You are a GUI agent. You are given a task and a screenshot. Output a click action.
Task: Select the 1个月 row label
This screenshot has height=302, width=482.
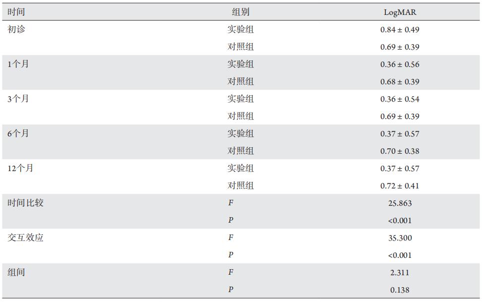click(x=18, y=64)
